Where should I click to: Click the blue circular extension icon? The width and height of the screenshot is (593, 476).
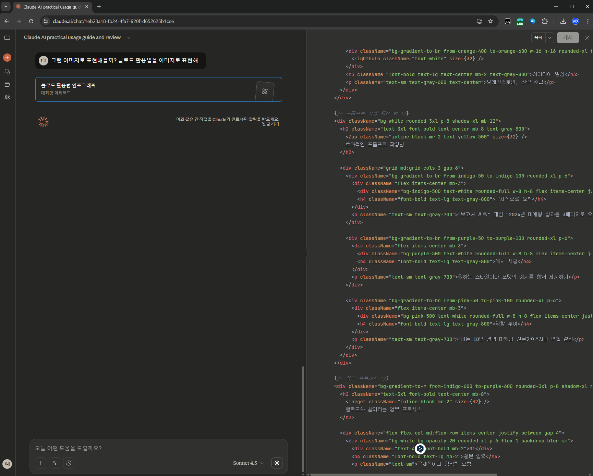(x=532, y=21)
